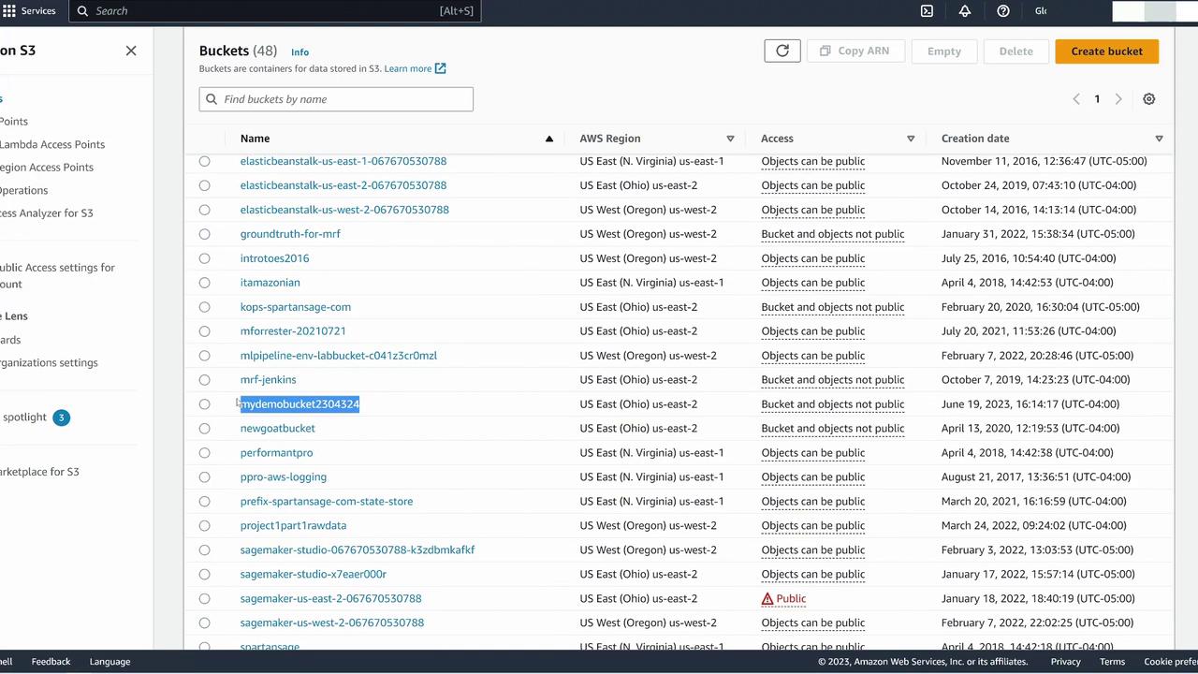Open mlpipeline-env-labbucket-c041z3cr0mzl bucket
The width and height of the screenshot is (1198, 674).
coord(338,356)
